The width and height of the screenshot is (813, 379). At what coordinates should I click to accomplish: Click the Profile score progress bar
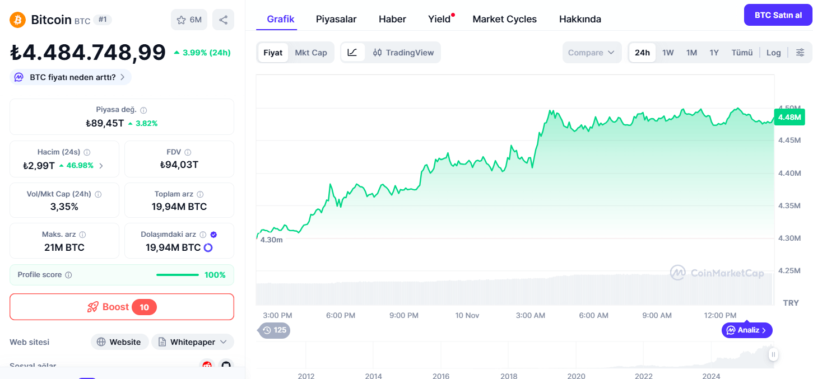178,275
